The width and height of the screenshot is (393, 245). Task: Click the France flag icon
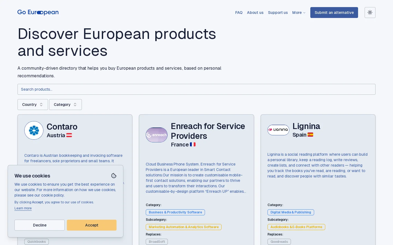point(193,145)
